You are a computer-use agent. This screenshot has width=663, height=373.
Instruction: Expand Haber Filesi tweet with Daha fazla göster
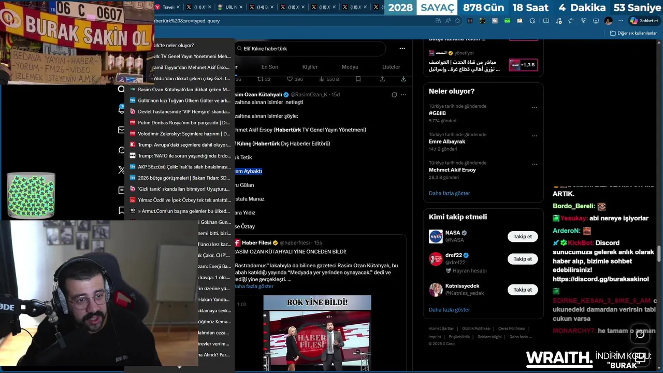point(254,286)
